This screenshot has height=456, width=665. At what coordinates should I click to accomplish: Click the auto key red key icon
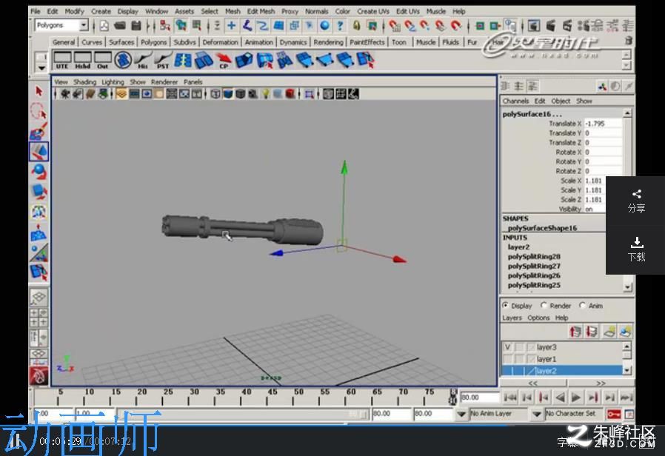[x=613, y=414]
